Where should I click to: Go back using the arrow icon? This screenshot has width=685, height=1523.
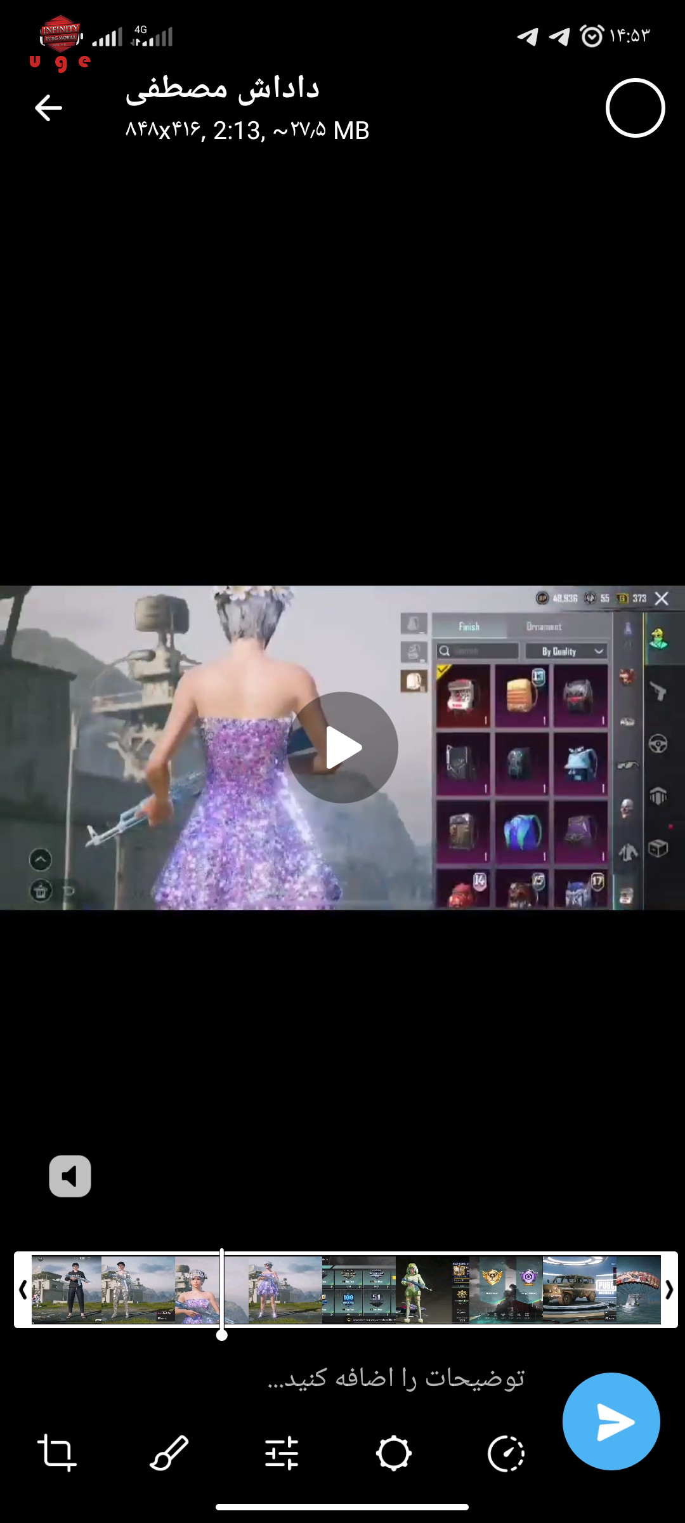click(x=48, y=108)
